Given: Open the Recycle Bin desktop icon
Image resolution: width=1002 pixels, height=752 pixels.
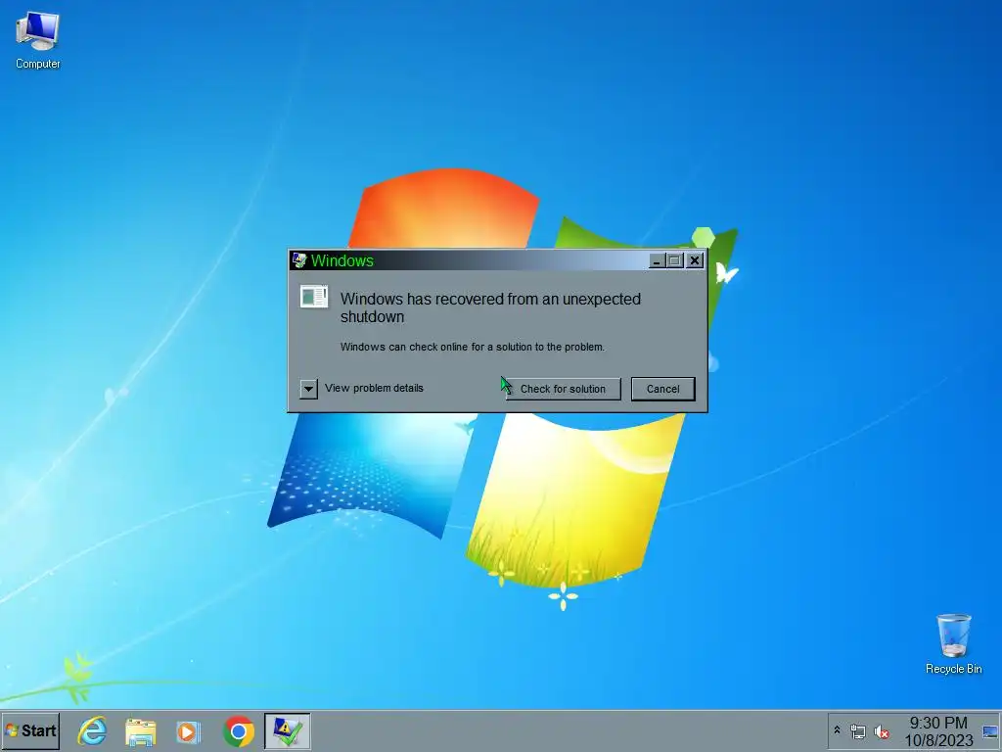Looking at the screenshot, I should [x=953, y=643].
